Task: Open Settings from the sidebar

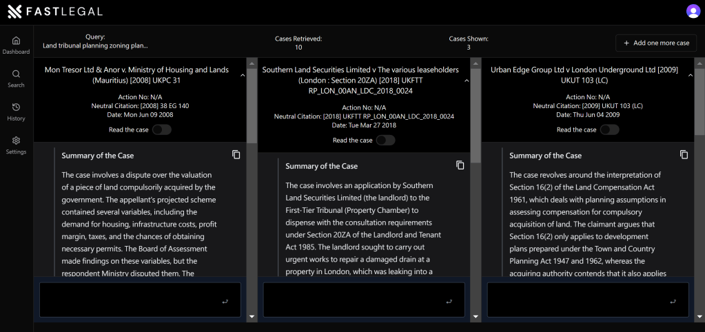Action: coord(16,145)
